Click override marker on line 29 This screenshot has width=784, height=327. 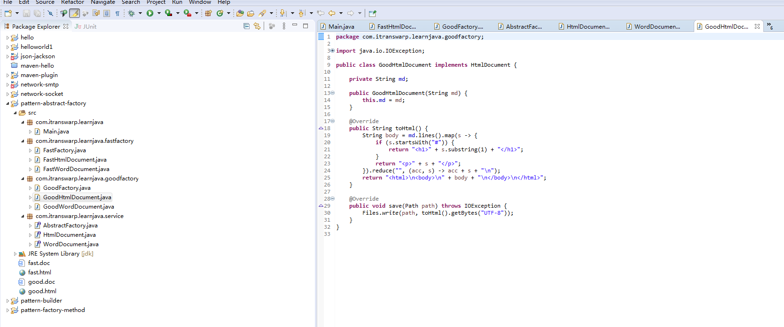pyautogui.click(x=321, y=206)
